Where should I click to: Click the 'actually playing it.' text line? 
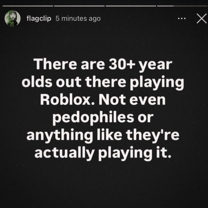tap(103, 153)
